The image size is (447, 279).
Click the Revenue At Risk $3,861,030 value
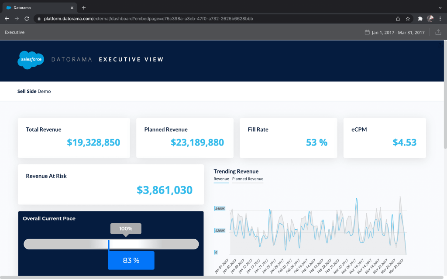(165, 190)
